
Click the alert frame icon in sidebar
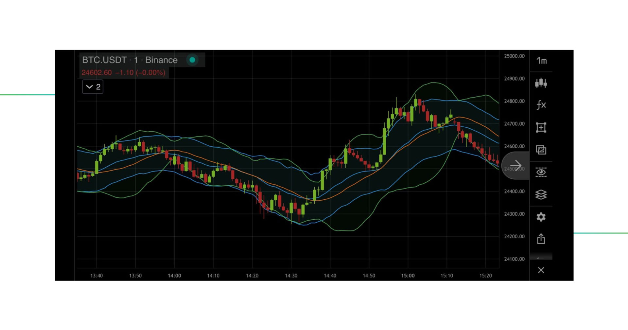[x=541, y=128]
